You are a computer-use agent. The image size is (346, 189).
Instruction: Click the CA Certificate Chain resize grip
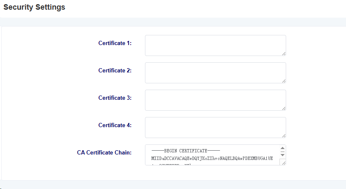tap(284, 163)
